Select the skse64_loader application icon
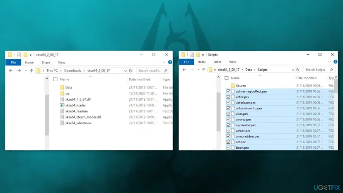Viewport: 343px width, 193px height. pyautogui.click(x=62, y=105)
